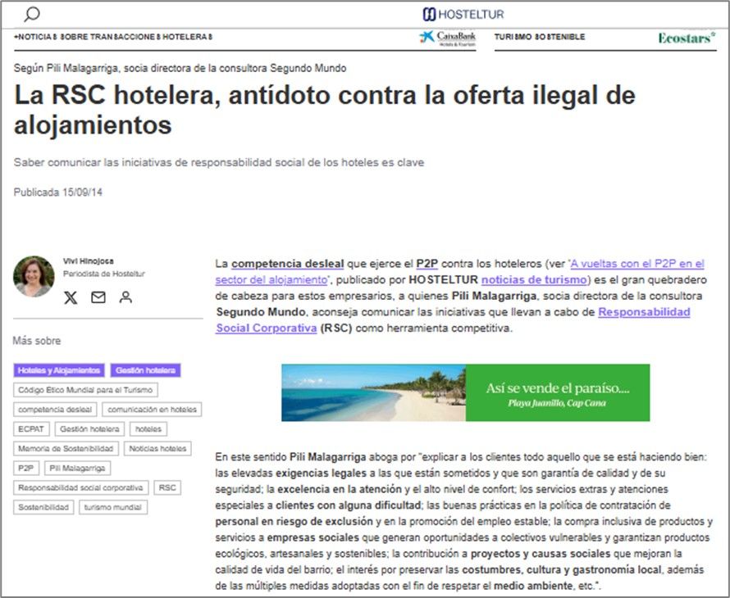Open Vivi Hinojosa's X profile icon
Image resolution: width=730 pixels, height=598 pixels.
click(71, 297)
